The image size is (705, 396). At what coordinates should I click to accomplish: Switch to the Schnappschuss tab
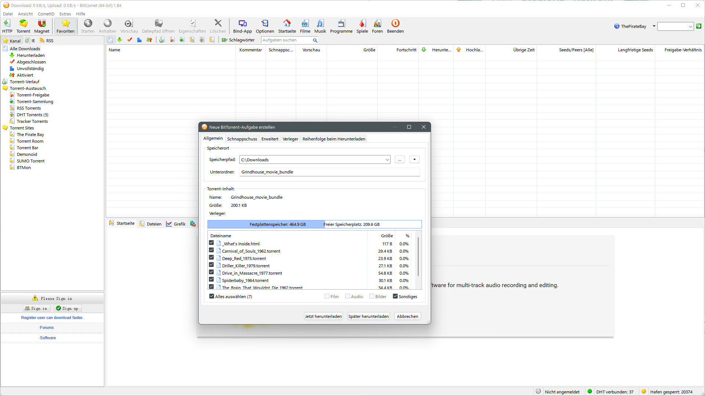(242, 139)
